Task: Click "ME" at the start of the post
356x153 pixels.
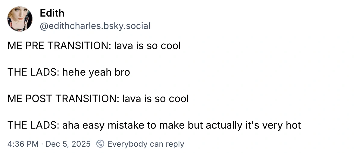Action: tap(14, 46)
